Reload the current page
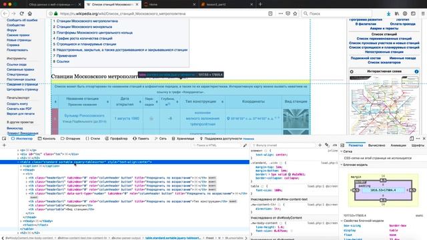427x240 pixels. (21, 13)
